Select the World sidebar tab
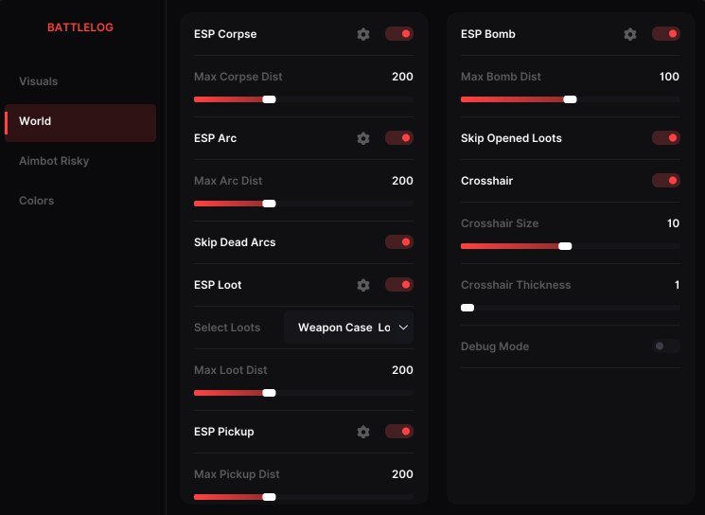The image size is (705, 515). 80,123
